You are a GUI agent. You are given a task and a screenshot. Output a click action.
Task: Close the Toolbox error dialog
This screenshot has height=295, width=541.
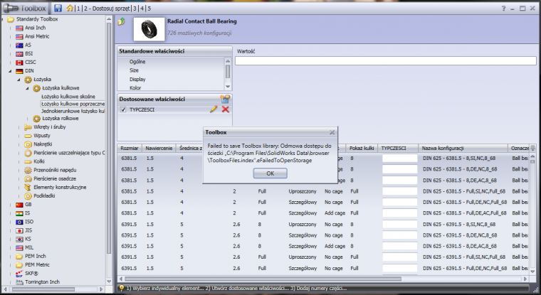[x=332, y=132]
